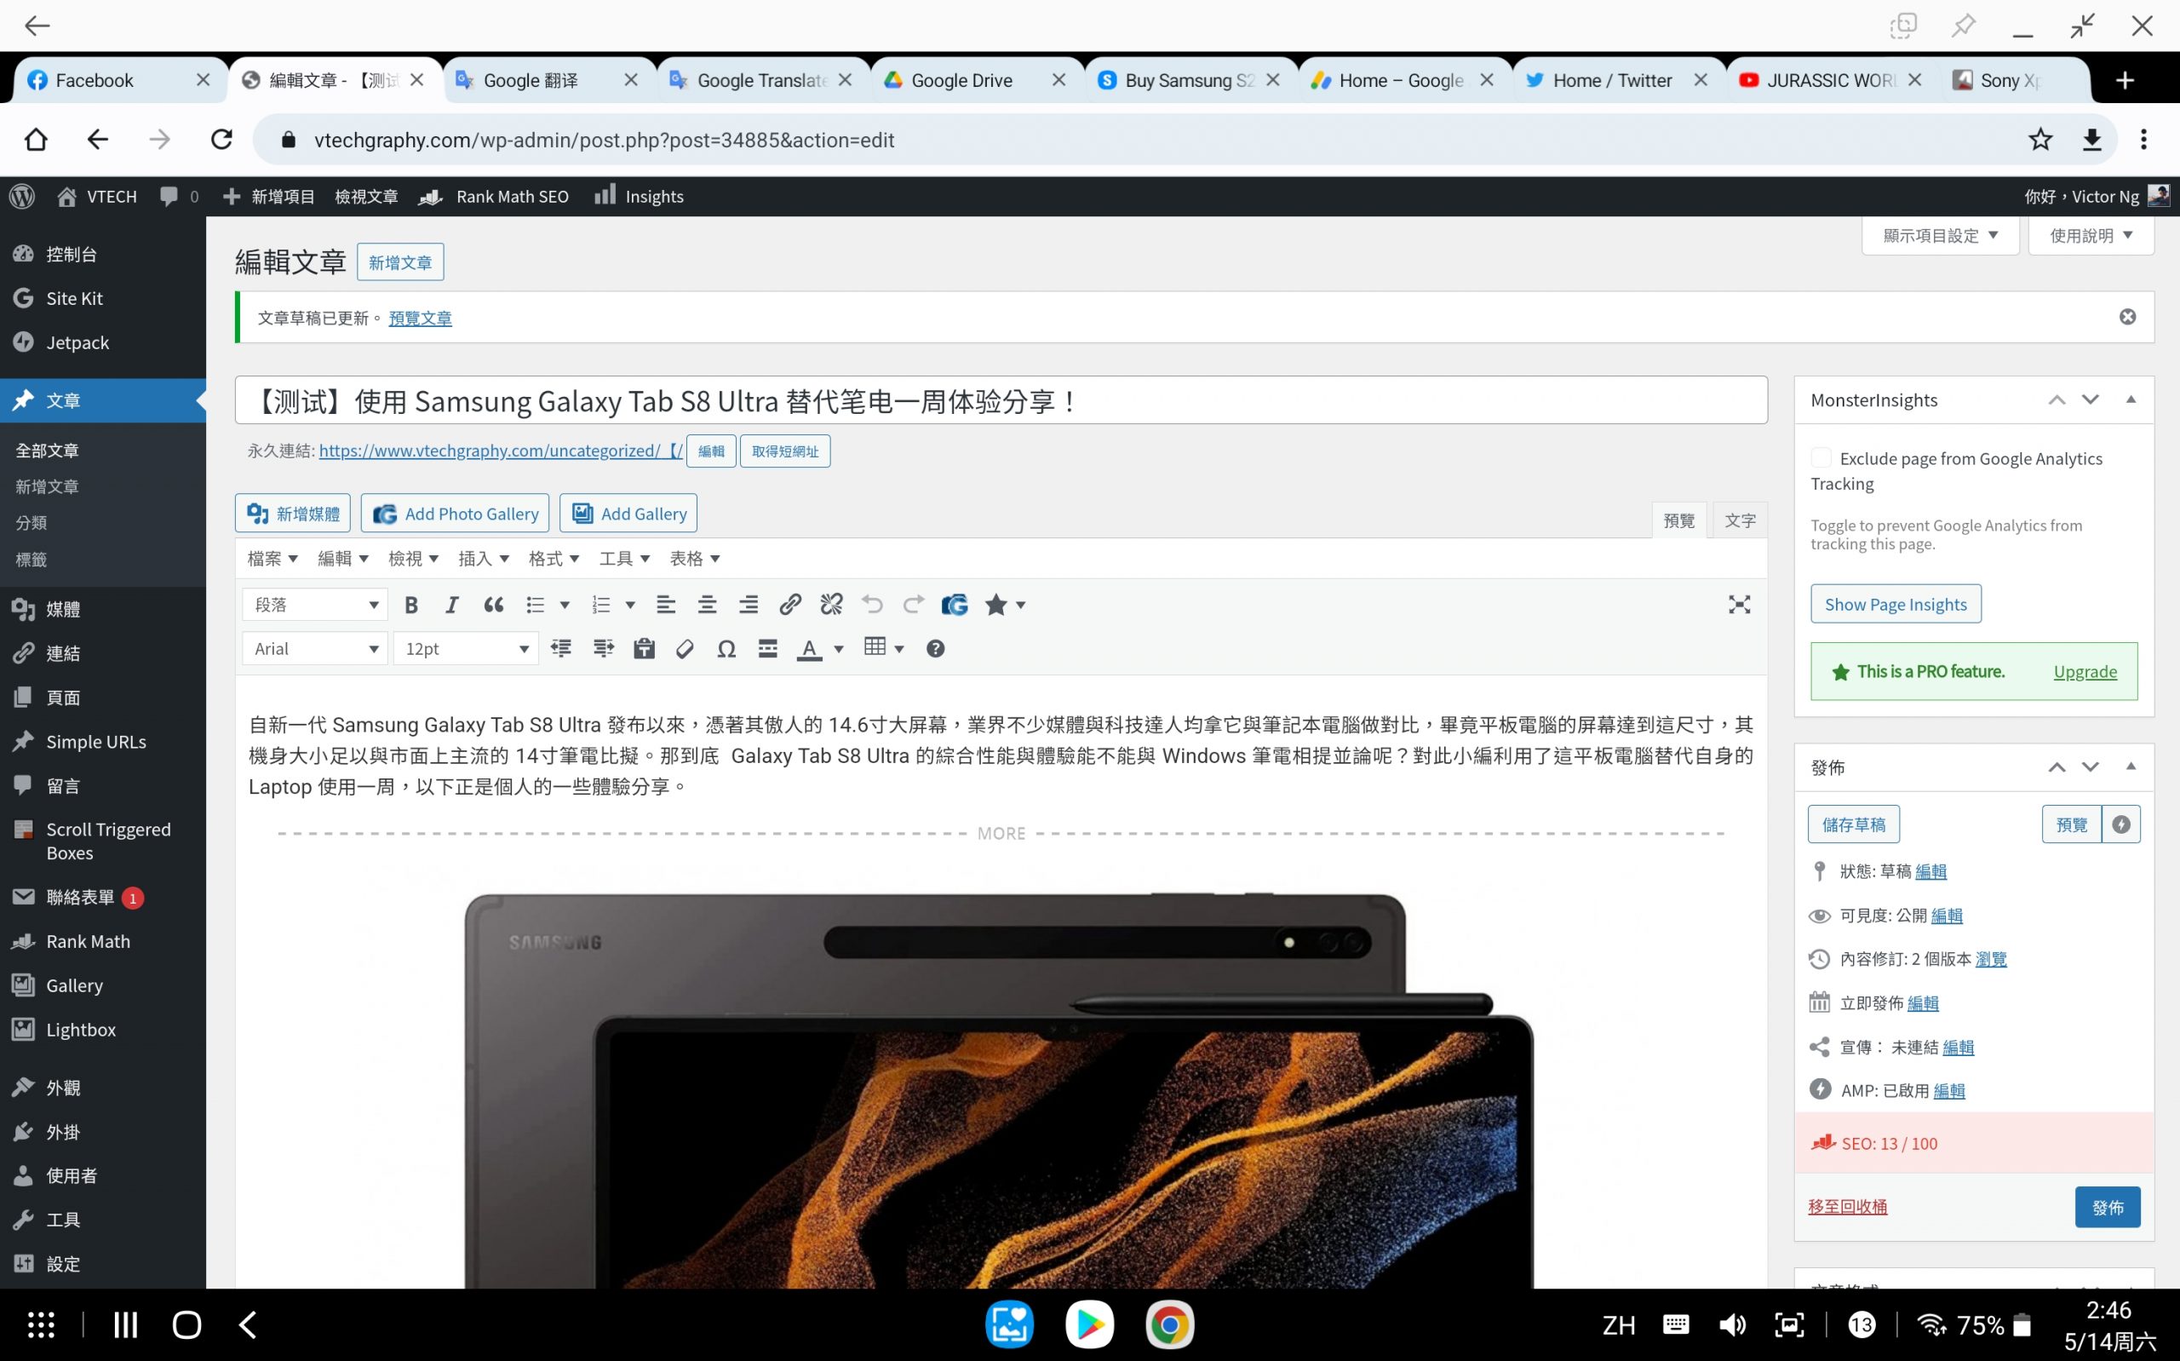The height and width of the screenshot is (1361, 2180).
Task: Toggle paste as text
Action: tap(644, 649)
